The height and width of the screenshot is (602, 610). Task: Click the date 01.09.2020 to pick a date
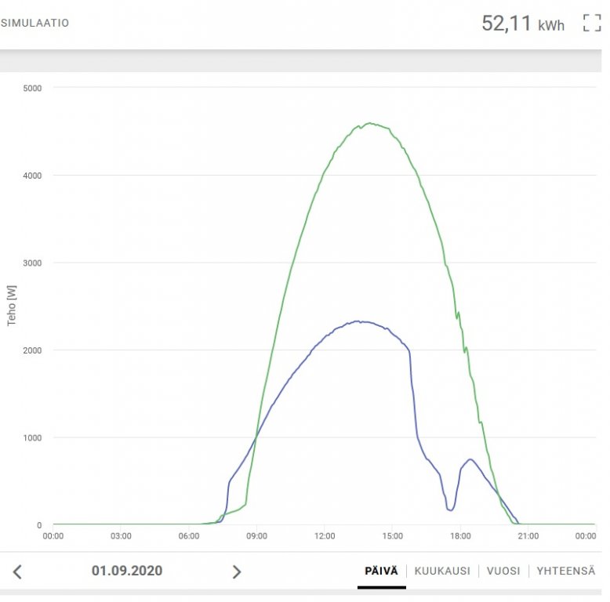pyautogui.click(x=127, y=571)
